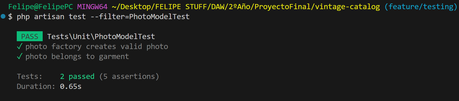Viewport: 459px width, 101px height.
Task: Click the green PASS badge
Action: pos(30,36)
